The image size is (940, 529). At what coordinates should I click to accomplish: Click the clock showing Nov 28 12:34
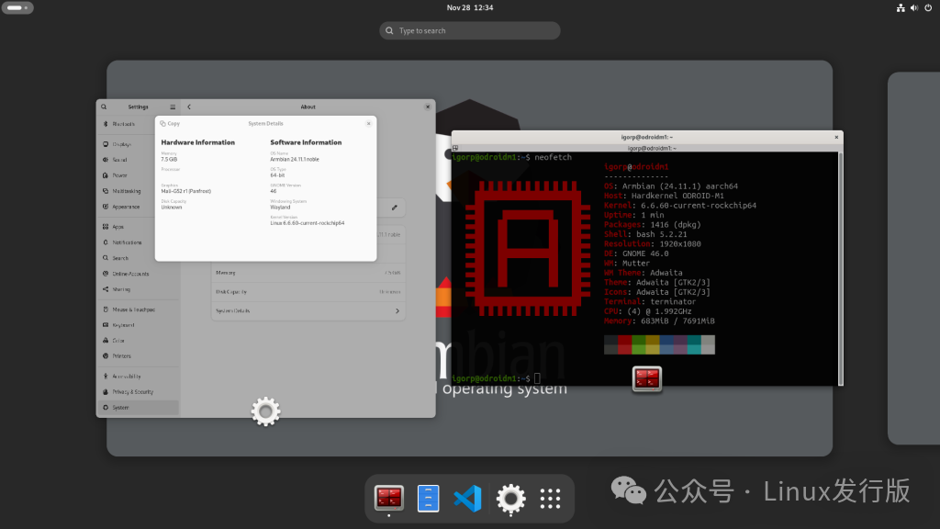pos(470,7)
